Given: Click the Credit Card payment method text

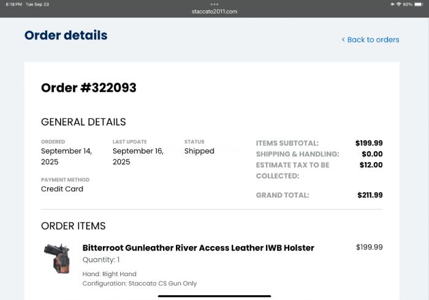Looking at the screenshot, I should pyautogui.click(x=62, y=189).
